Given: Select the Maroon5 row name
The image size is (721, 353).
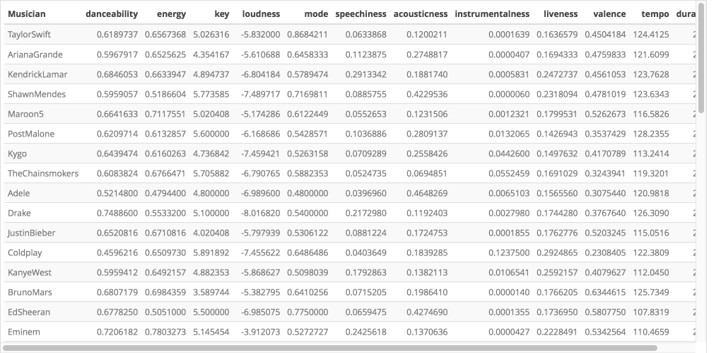Looking at the screenshot, I should tap(25, 114).
